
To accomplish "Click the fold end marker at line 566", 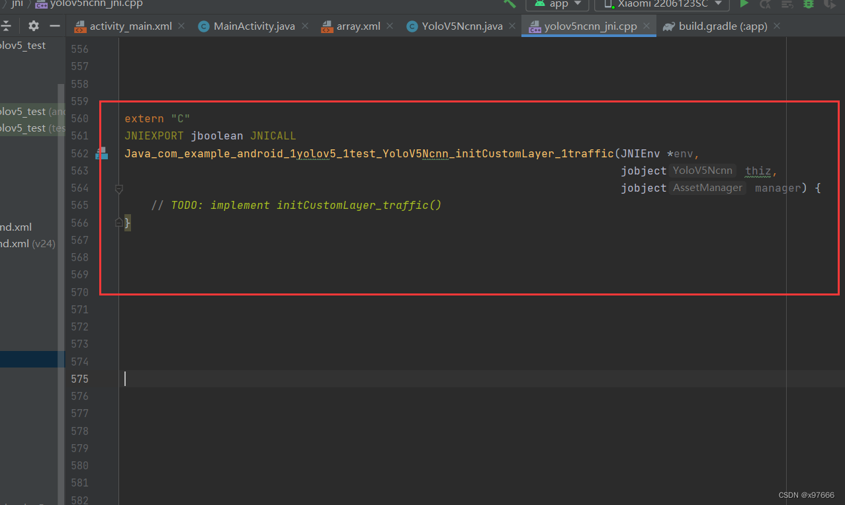I will click(119, 223).
